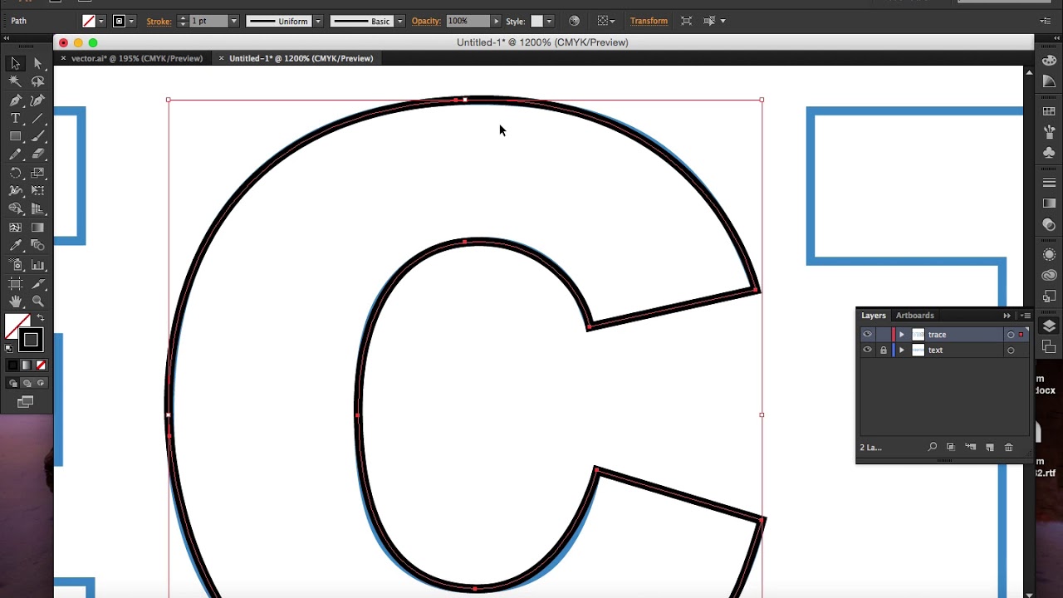Change screen mode at tools panel bottom
Image resolution: width=1063 pixels, height=598 pixels.
coord(26,402)
